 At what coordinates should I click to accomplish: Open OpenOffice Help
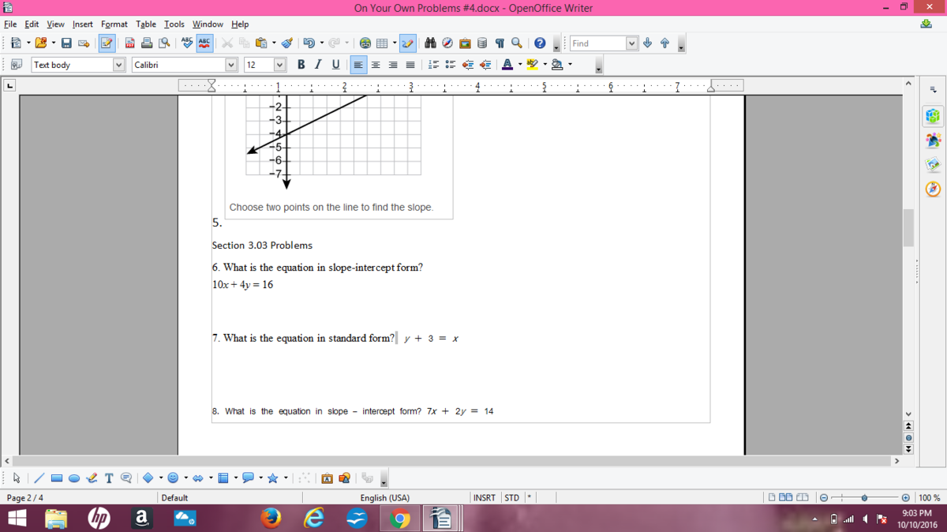click(x=540, y=43)
